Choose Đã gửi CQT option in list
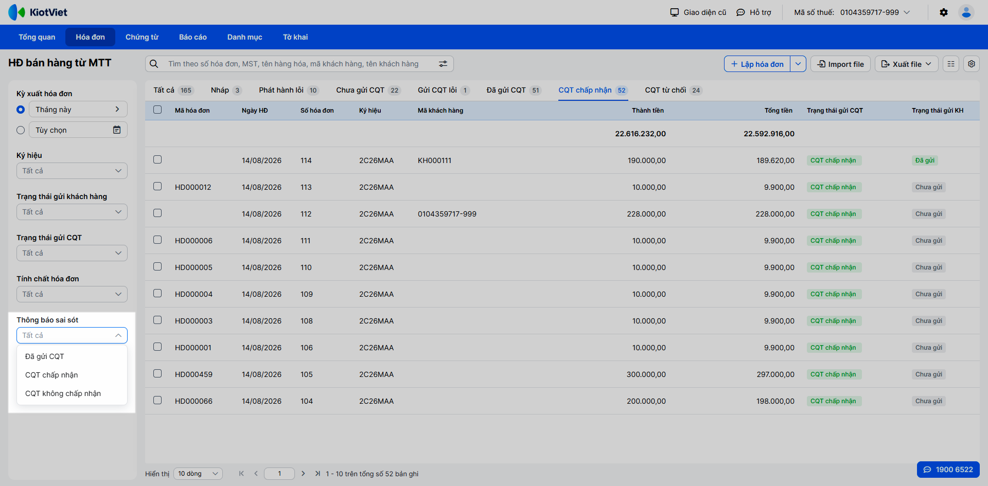This screenshot has width=988, height=486. coord(72,356)
